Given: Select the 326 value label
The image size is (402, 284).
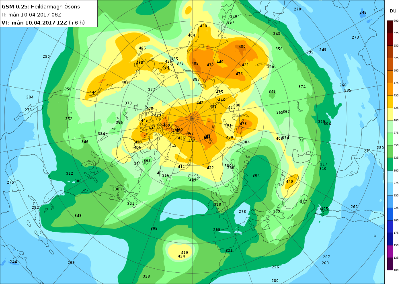Looking at the screenshot, I should [x=229, y=250].
